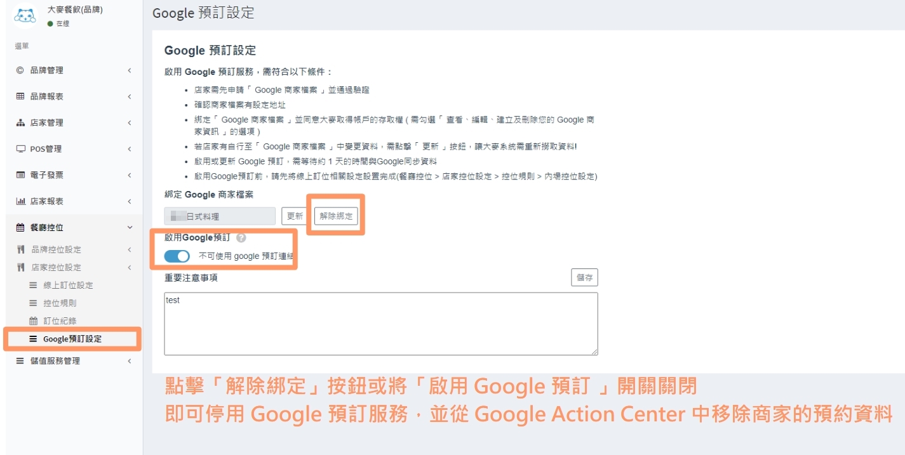Expand the 品牌管理 chevron arrow
The image size is (905, 455).
(129, 70)
